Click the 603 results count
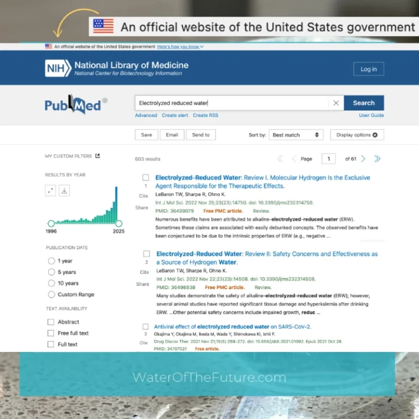Screen dimensions: 419x419 pos(147,159)
